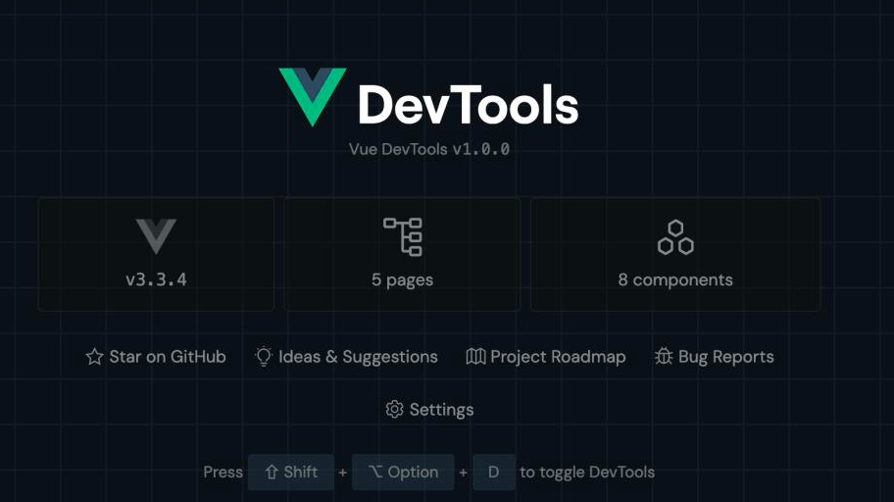Screen dimensions: 894x502
Task: Click the word 'Press' in shortcut hint
Action: click(x=223, y=473)
